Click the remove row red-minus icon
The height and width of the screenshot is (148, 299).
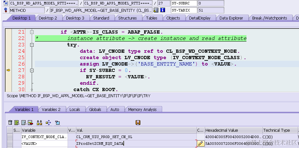tap(30, 122)
